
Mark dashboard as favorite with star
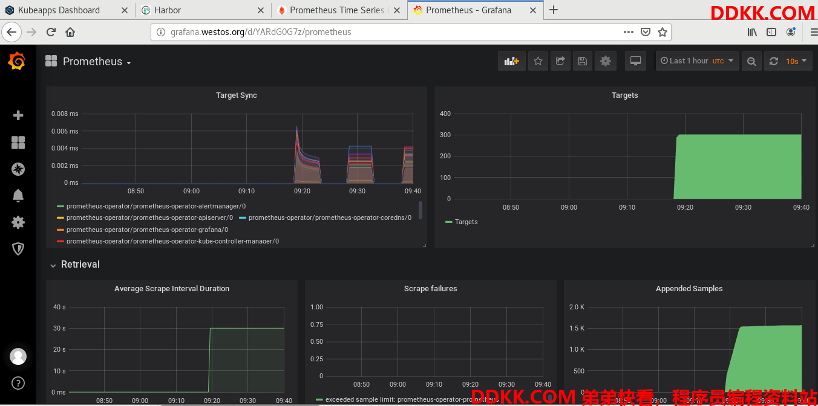pyautogui.click(x=538, y=61)
